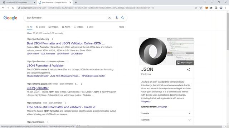The image size is (229, 128).
Task: Click the JSON logo thumbnail image
Action: (153, 51)
